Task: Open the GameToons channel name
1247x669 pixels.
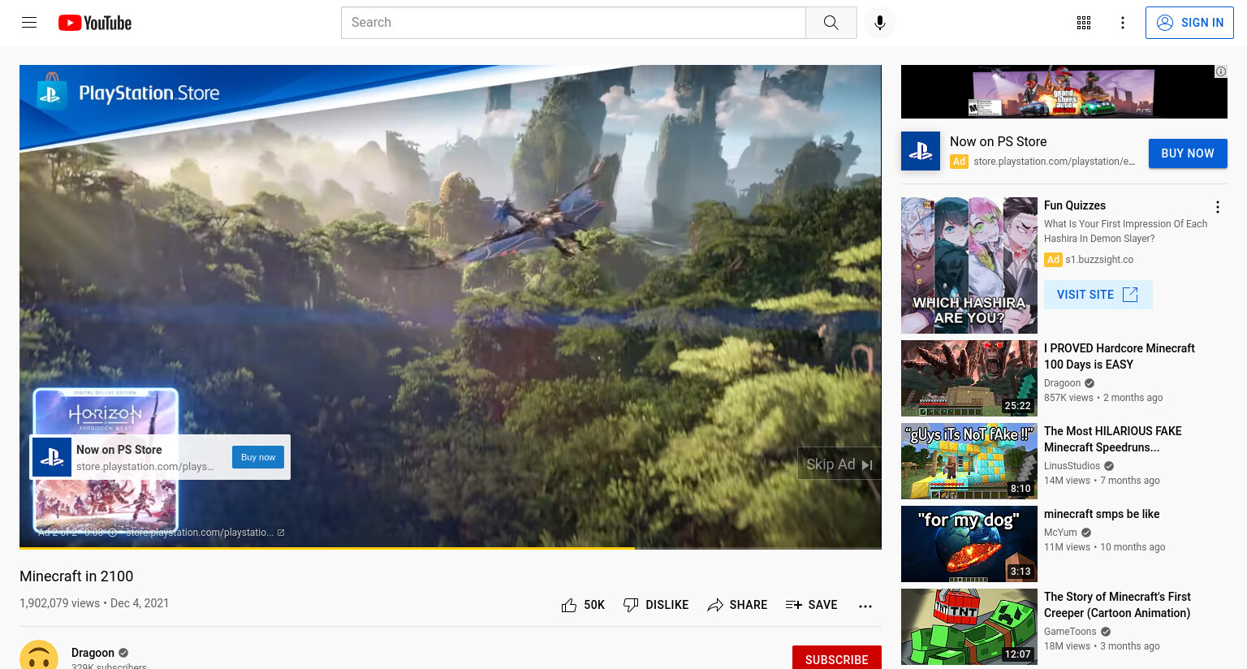Action: (1070, 632)
